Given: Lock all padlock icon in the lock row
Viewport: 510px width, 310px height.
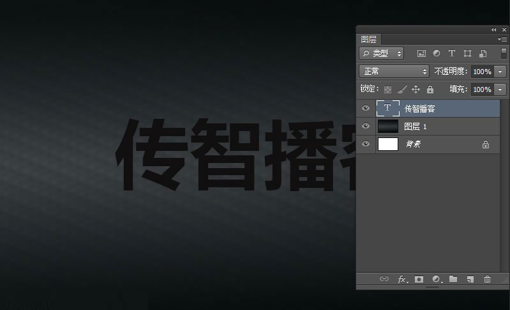Looking at the screenshot, I should [430, 89].
